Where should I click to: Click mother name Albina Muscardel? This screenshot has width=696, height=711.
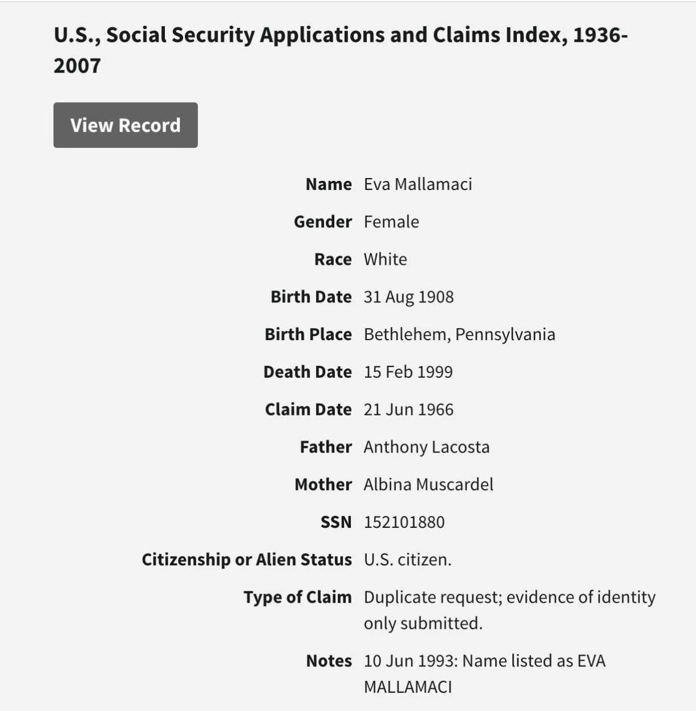click(x=428, y=484)
